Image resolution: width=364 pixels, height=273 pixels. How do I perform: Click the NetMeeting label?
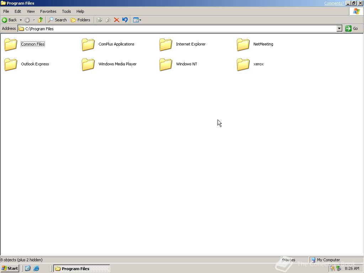click(x=263, y=44)
